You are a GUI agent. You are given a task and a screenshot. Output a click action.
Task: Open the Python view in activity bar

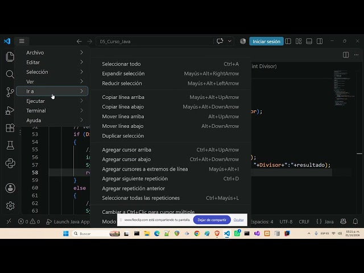[10, 163]
